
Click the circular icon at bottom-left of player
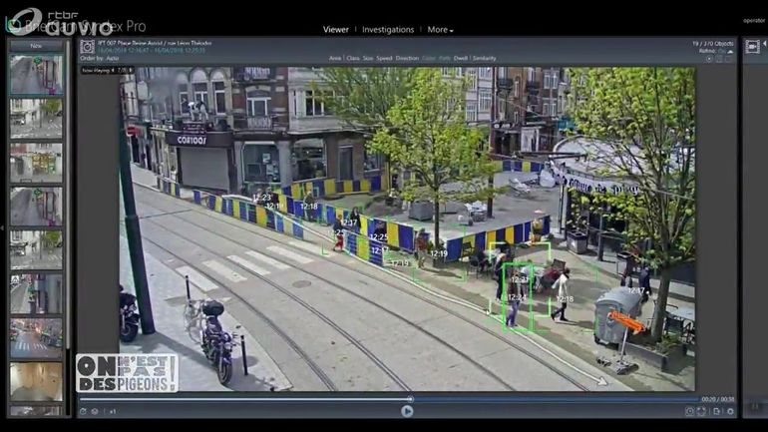coord(84,411)
